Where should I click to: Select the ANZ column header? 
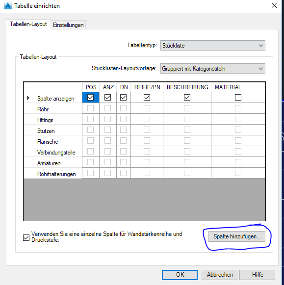108,87
